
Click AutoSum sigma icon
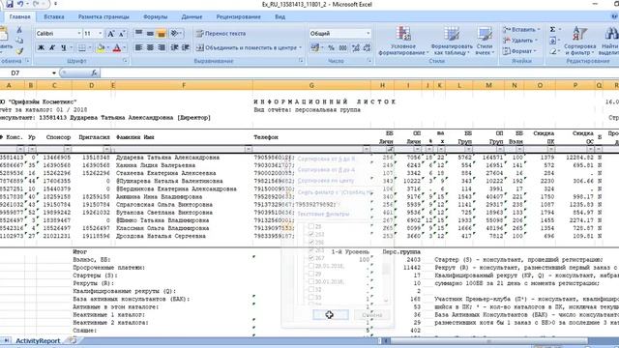click(x=552, y=30)
